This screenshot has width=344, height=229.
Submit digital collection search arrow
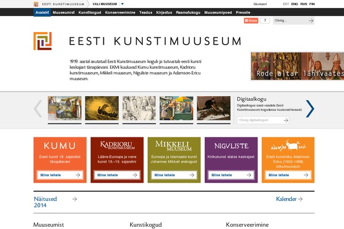tap(286, 120)
